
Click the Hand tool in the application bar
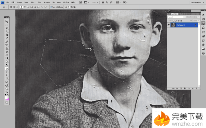point(103,2)
